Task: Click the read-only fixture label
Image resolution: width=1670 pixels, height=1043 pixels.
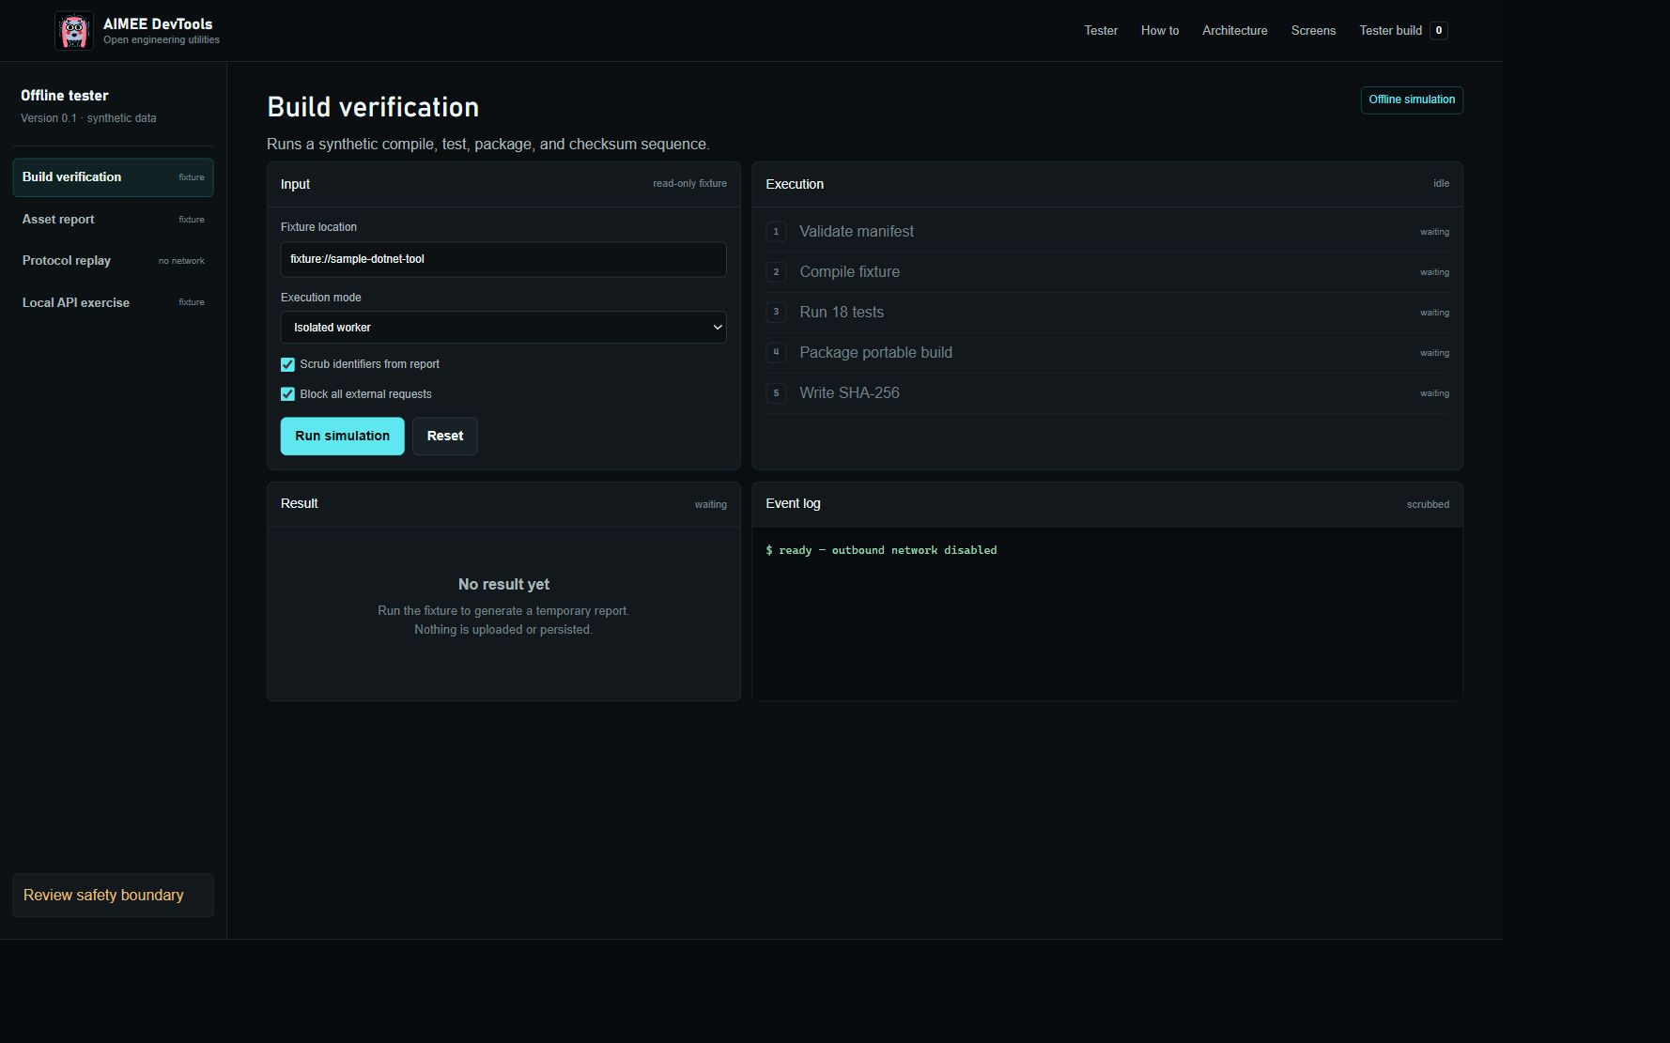Action: click(x=689, y=184)
